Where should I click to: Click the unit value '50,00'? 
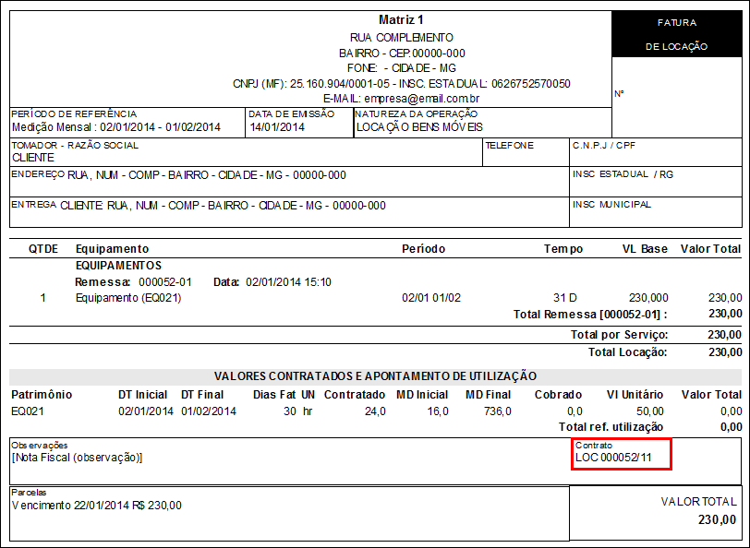point(649,411)
